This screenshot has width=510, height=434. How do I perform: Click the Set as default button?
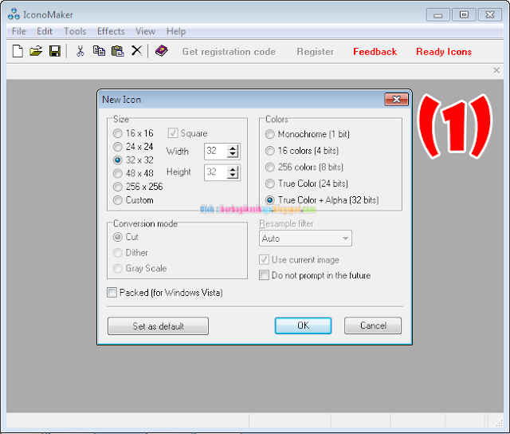click(158, 326)
